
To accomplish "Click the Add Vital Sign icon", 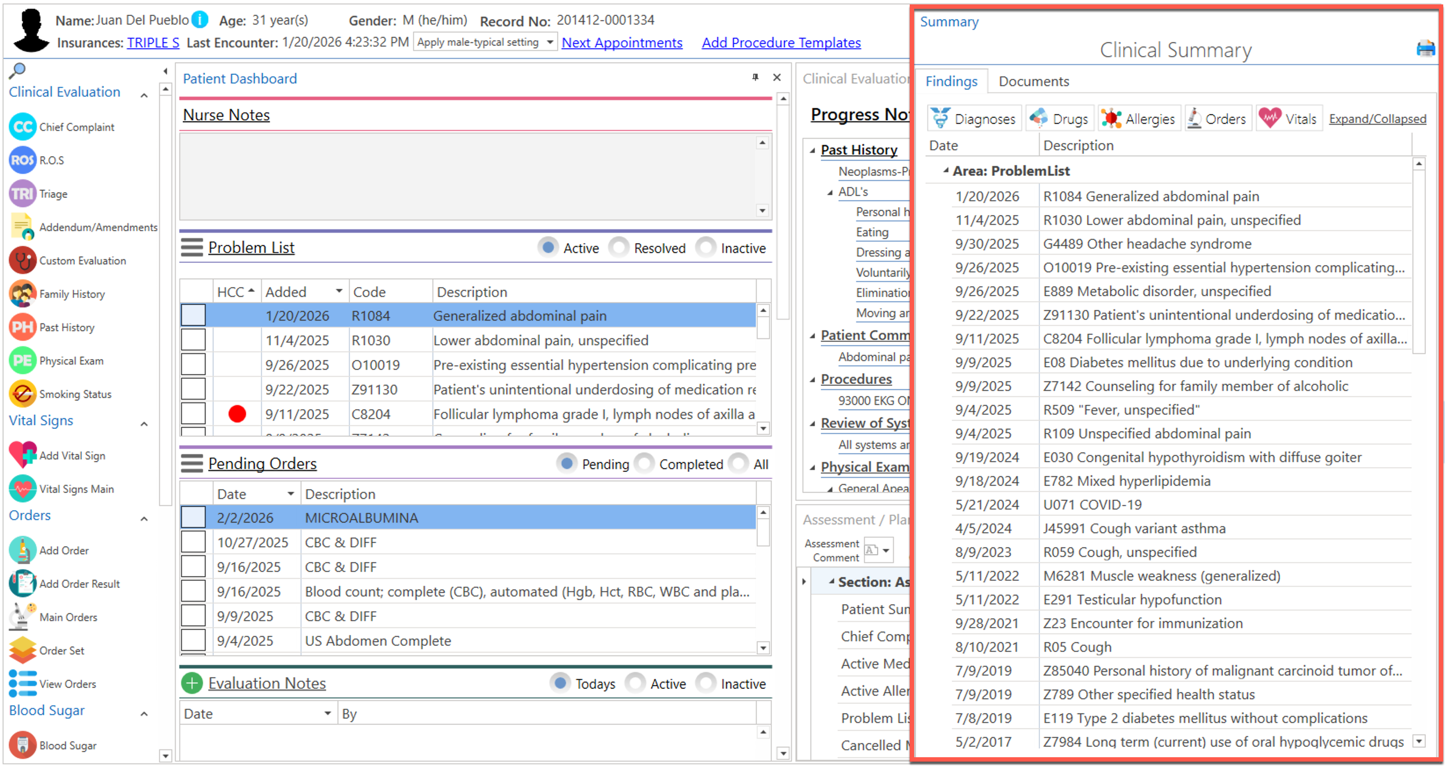I will click(x=22, y=455).
